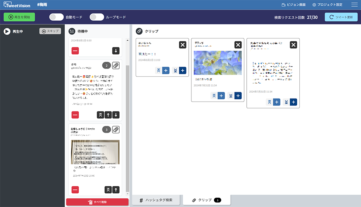Click the 再生を開始 button
The width and height of the screenshot is (361, 207).
pyautogui.click(x=19, y=17)
